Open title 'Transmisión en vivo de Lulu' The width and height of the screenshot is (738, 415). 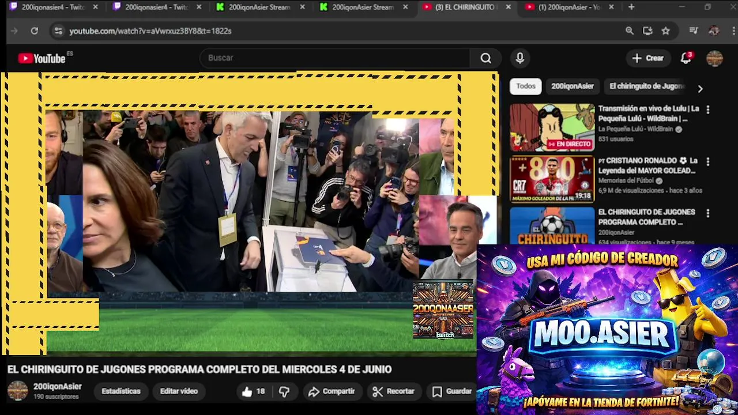pyautogui.click(x=649, y=114)
